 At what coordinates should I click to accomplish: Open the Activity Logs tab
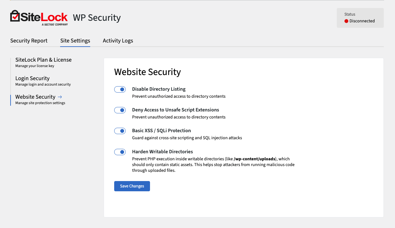118,41
